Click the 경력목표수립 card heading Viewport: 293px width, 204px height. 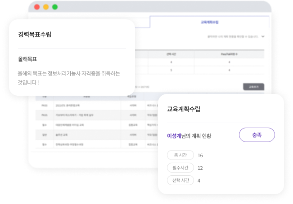tap(35, 34)
